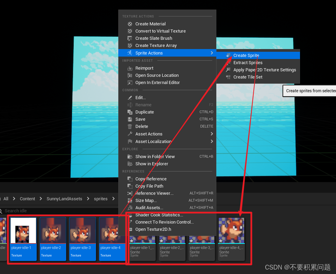Click the Reimport label
336x274 pixels.
(144, 68)
